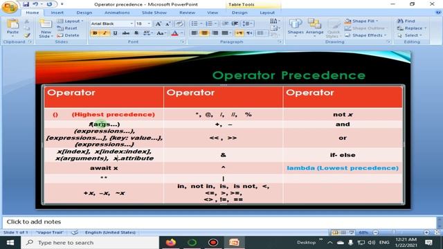443x249 pixels.
Task: Open the Slide Show tab
Action: point(154,12)
